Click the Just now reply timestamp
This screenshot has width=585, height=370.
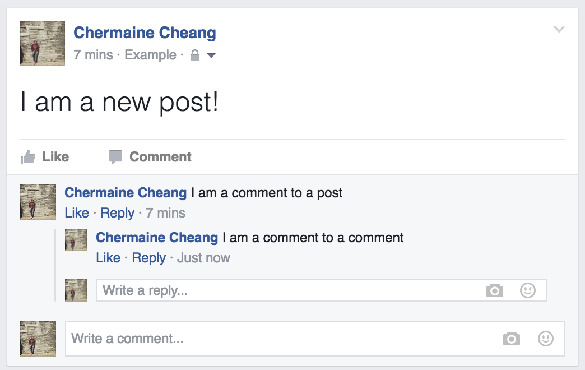[203, 258]
